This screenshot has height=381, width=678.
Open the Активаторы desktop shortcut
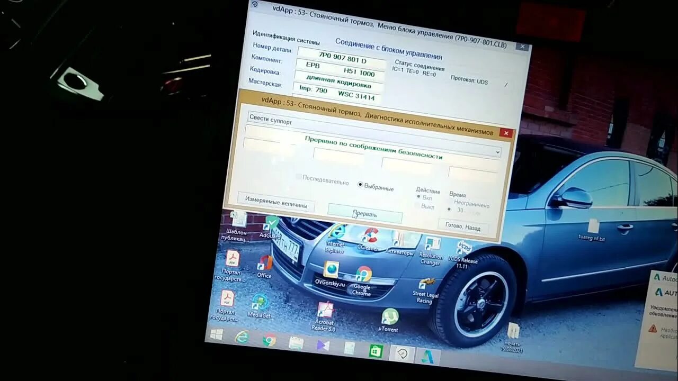coord(400,243)
